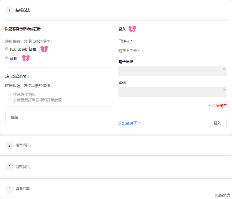232x199 pixels.
Task: Click the pink bear badge number 3
Action: click(x=132, y=29)
